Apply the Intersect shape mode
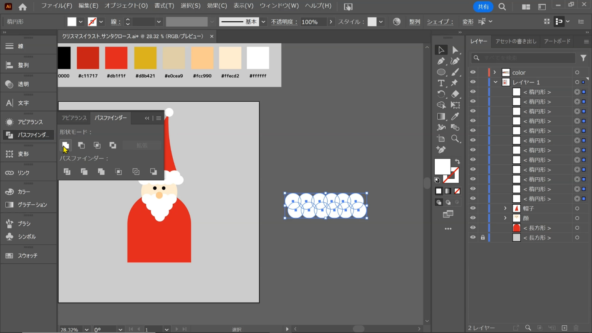 point(97,145)
